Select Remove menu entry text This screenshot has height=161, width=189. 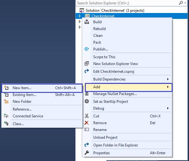point(100,123)
